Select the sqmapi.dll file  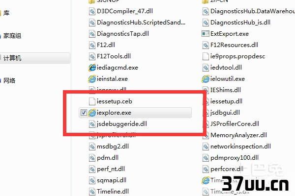108,180
